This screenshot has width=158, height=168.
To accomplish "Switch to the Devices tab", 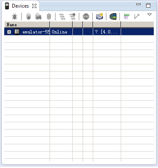I will click(20, 6).
